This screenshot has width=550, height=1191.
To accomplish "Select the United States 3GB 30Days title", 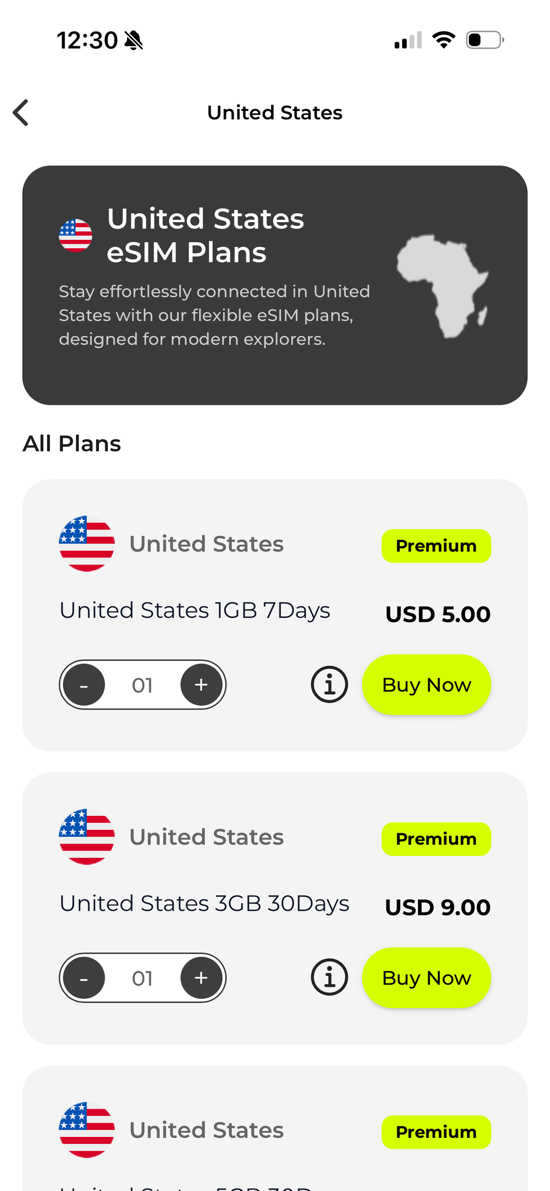I will pos(204,904).
